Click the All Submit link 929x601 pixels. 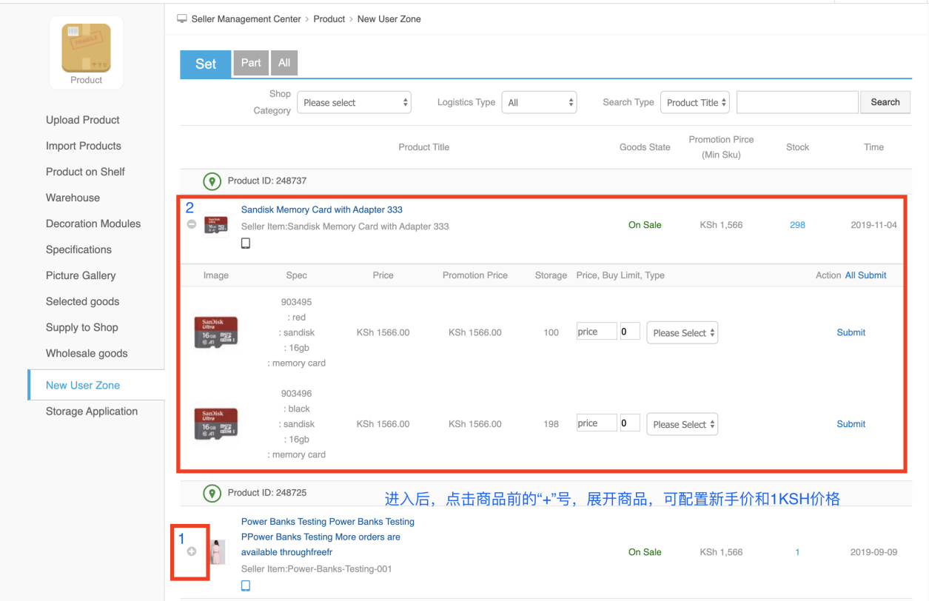pyautogui.click(x=866, y=275)
